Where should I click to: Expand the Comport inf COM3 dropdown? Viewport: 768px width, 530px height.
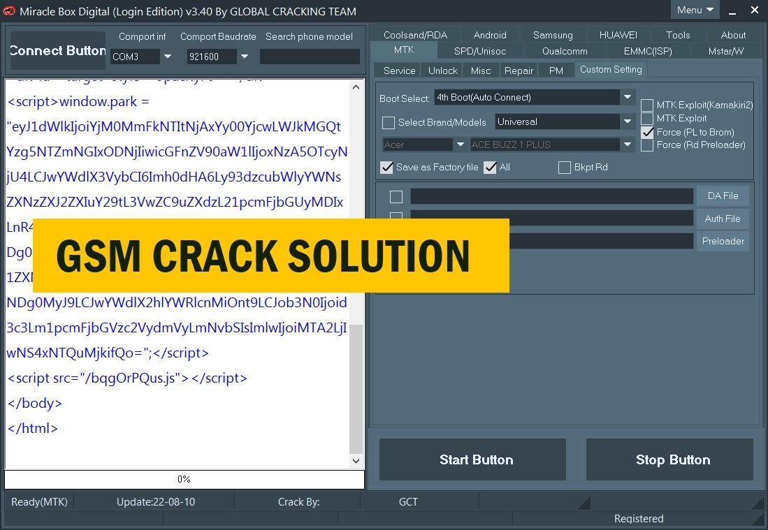click(168, 57)
